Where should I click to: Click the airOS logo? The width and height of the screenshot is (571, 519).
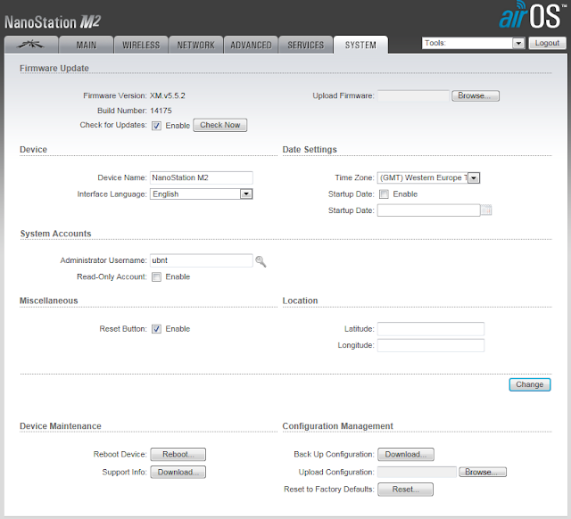click(534, 15)
